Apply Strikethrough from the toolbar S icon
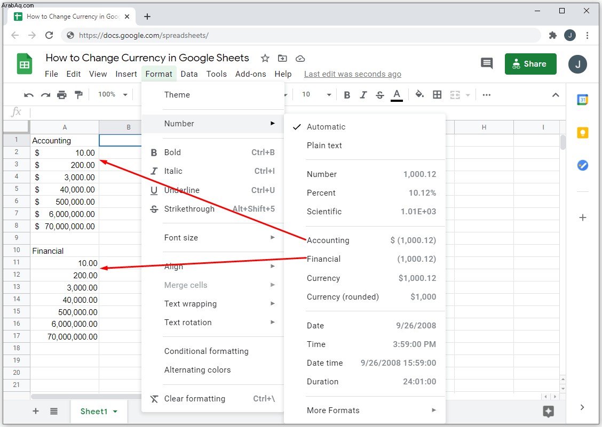Screen dimensions: 602x427 click(x=379, y=95)
